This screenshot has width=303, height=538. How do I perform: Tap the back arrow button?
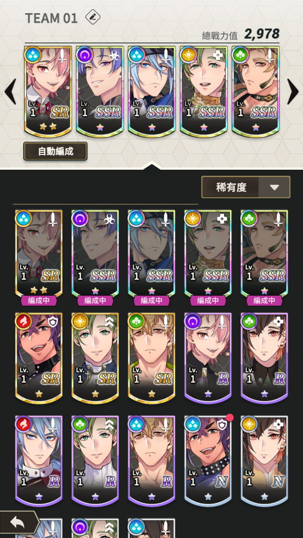(x=19, y=522)
